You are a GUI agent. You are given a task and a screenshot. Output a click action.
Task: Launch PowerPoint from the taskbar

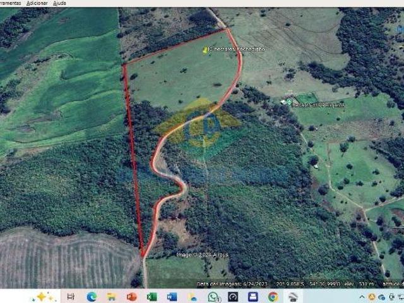click(131, 296)
